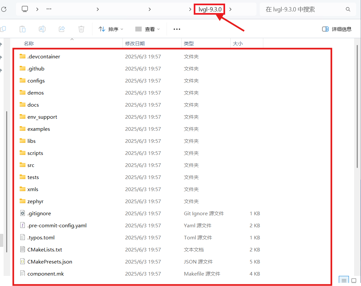Screen dimensions: 361x286
Task: Refresh the folder view
Action: coord(5,9)
